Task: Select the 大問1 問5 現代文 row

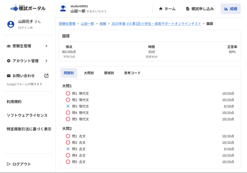Action: click(150, 119)
